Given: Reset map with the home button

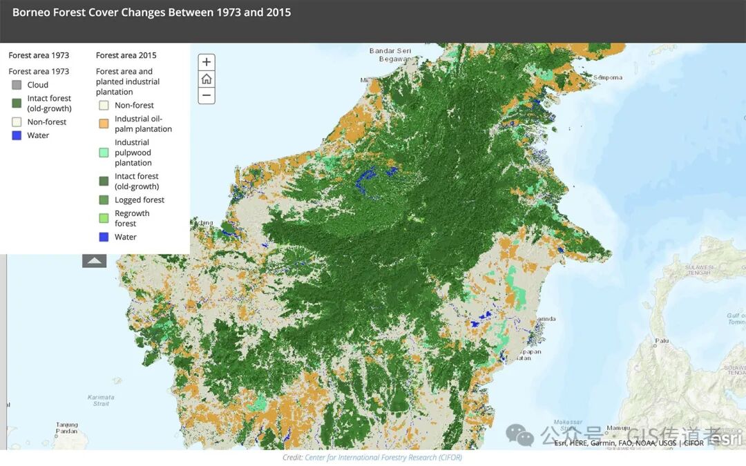Looking at the screenshot, I should click(x=207, y=79).
